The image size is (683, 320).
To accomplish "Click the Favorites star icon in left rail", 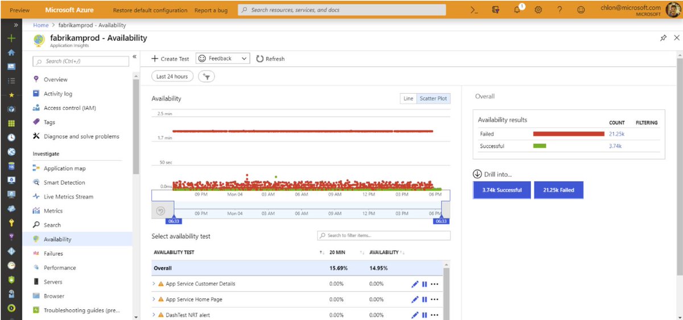I will click(x=11, y=95).
